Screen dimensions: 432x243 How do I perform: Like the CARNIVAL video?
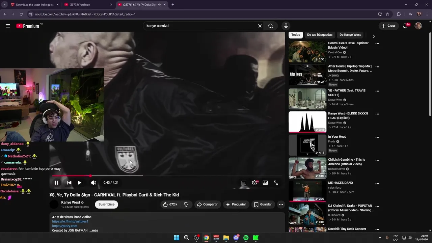point(170,204)
